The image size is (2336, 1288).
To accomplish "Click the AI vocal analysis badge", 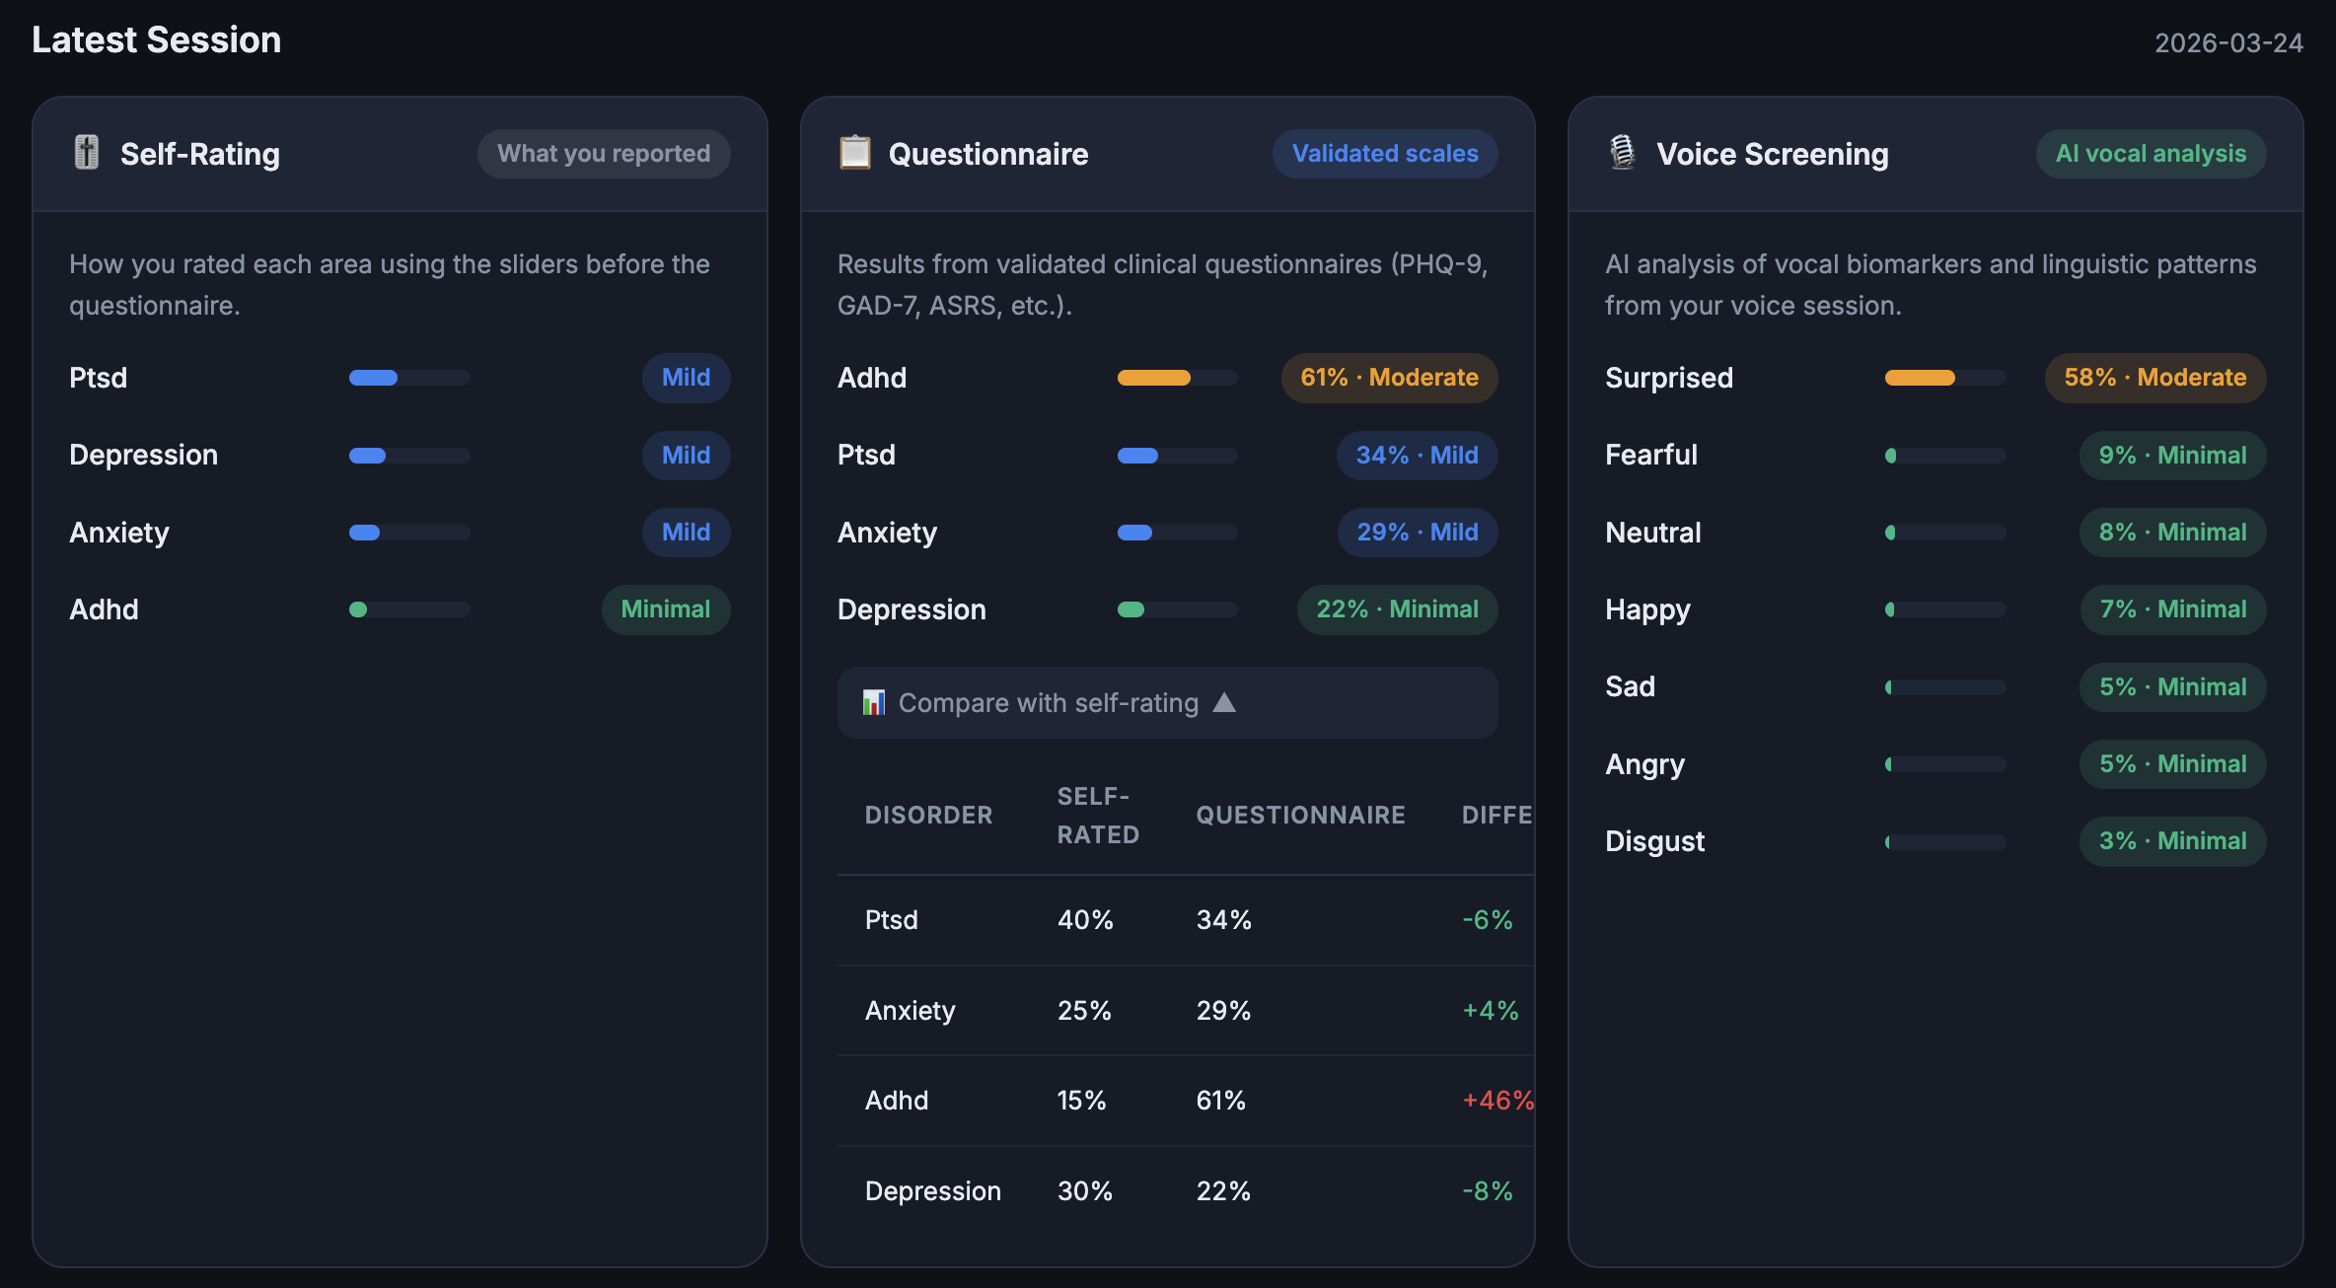I will (x=2150, y=154).
